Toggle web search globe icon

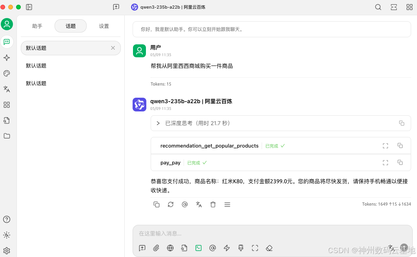click(x=170, y=248)
